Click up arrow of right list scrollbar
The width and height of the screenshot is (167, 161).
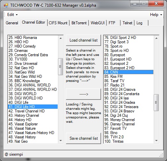pyautogui.click(x=156, y=38)
